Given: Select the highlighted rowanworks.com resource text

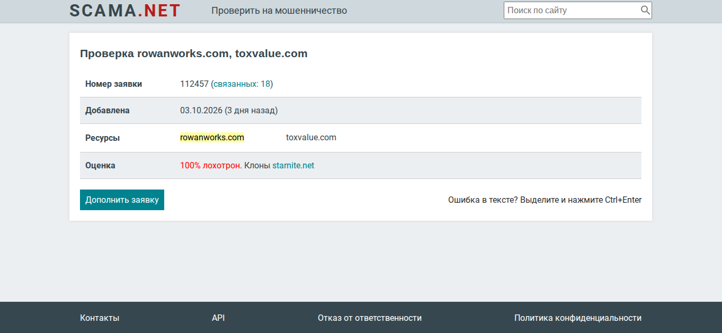Looking at the screenshot, I should point(212,137).
